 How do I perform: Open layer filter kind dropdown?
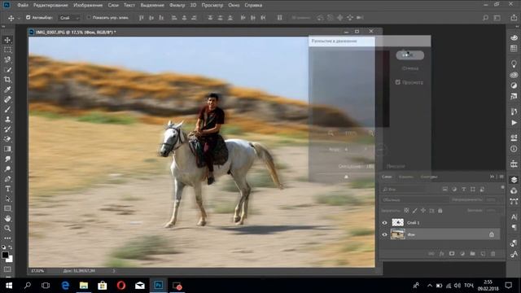[x=410, y=190]
